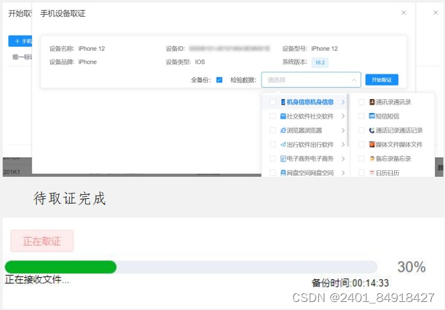Expand the 机身信息 submenu chevron

pyautogui.click(x=343, y=102)
